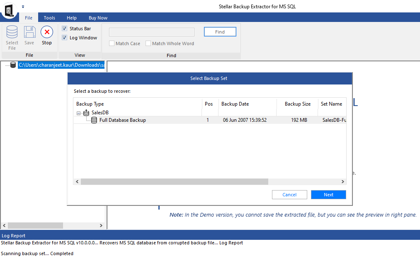
Task: Click the Backup Size column header
Action: (x=297, y=104)
